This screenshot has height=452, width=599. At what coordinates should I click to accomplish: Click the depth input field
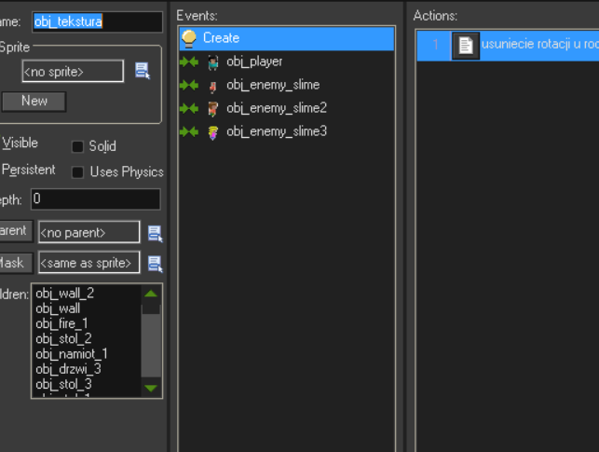95,199
